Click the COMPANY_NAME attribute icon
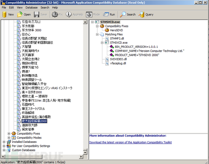209x164 pixels. (x=112, y=51)
